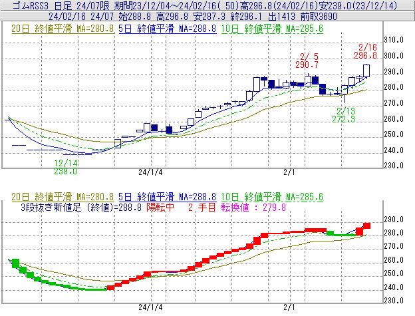
Task: Click the 20日 終値平滑 MA=280.8 legend in the upper chart
Action: click(x=63, y=29)
